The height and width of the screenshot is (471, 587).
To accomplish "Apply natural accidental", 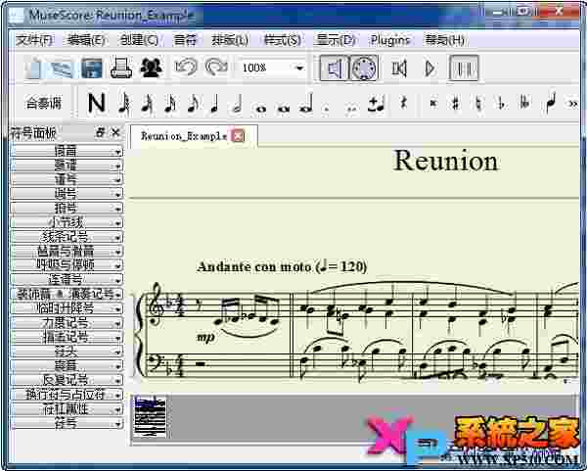I will (x=478, y=103).
